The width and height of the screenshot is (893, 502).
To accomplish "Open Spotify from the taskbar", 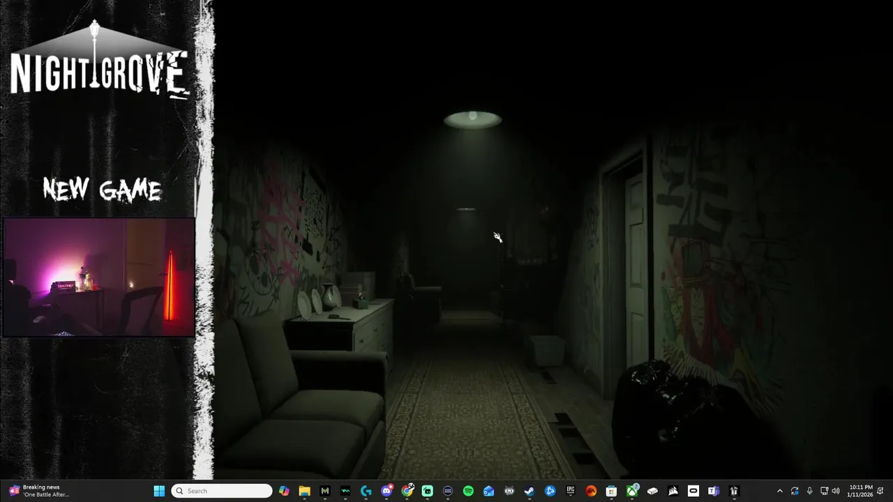I will 468,491.
